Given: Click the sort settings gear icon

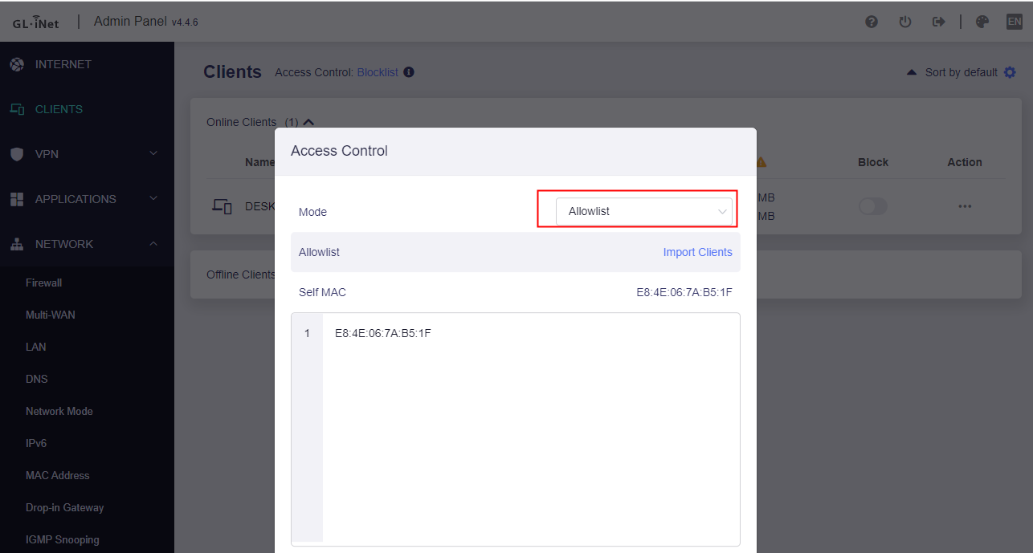Looking at the screenshot, I should click(x=1011, y=72).
